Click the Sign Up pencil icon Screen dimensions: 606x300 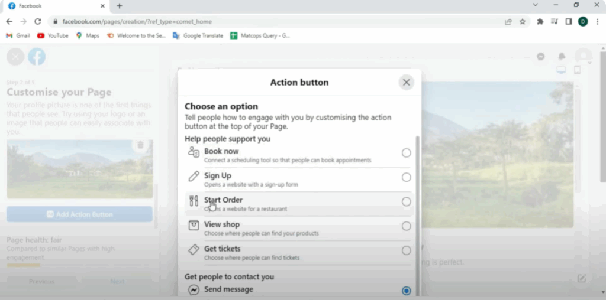pyautogui.click(x=194, y=177)
